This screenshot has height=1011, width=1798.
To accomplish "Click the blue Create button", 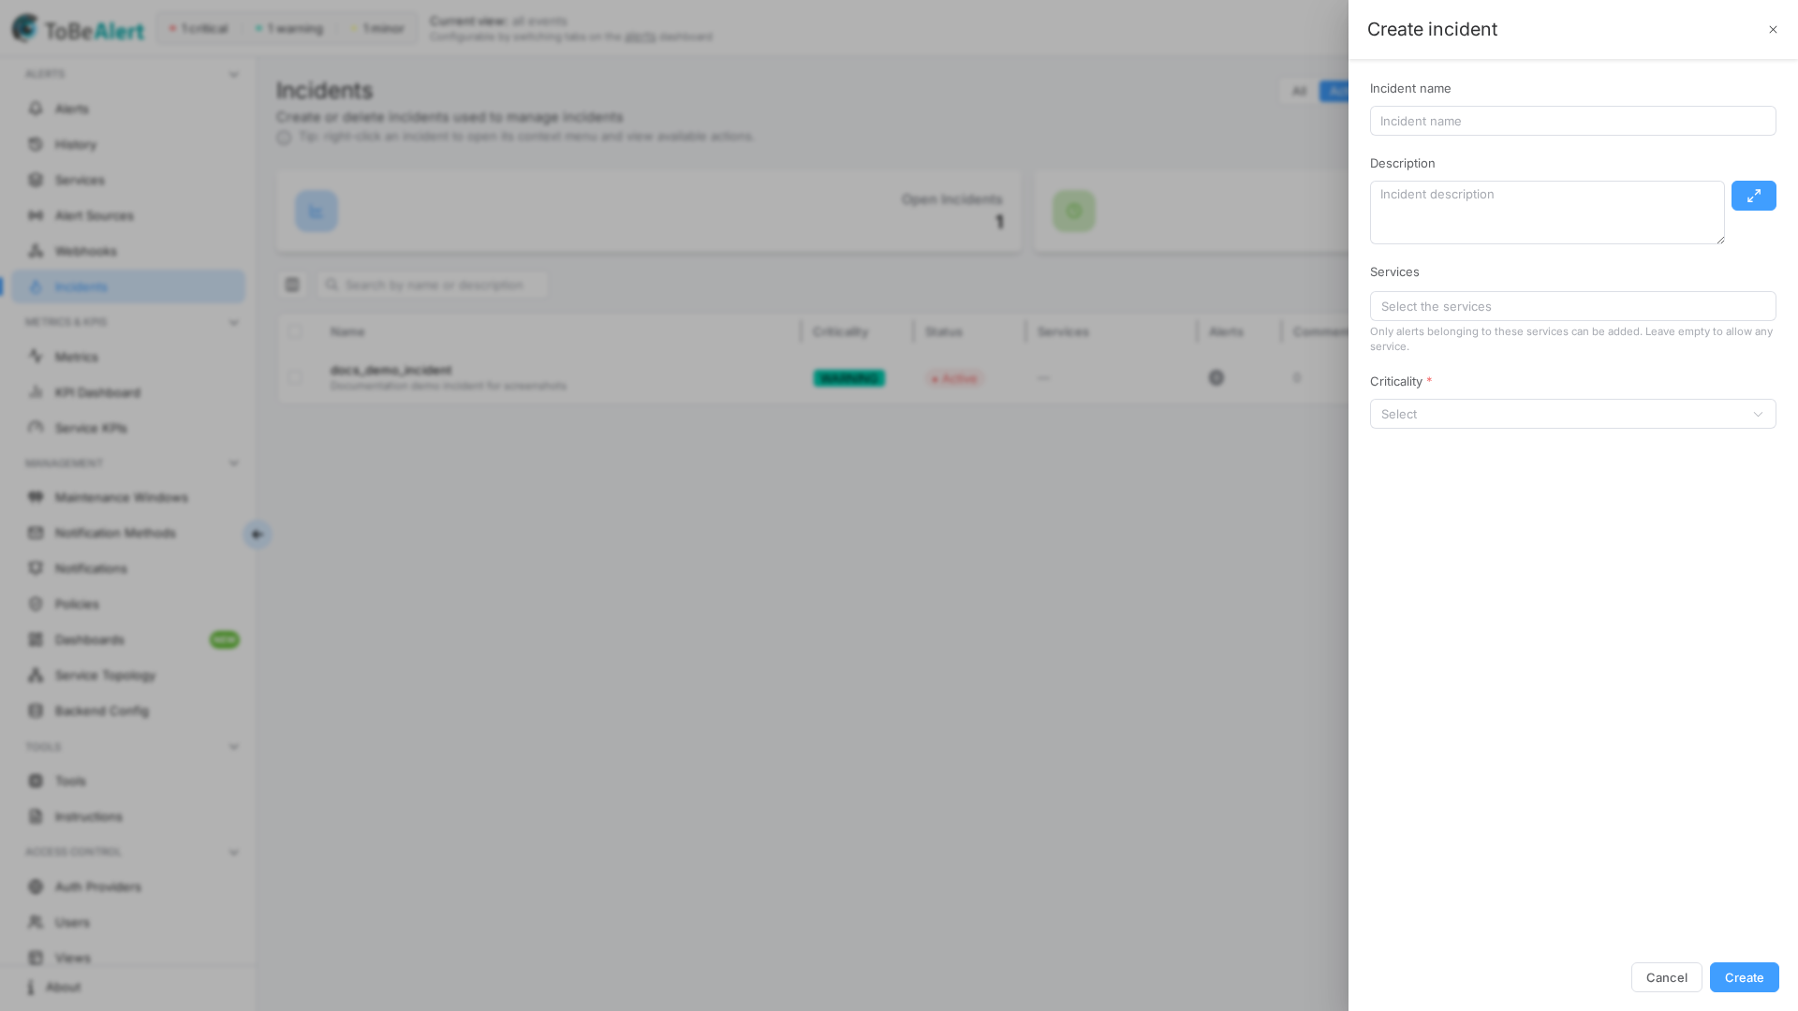I will point(1744,977).
